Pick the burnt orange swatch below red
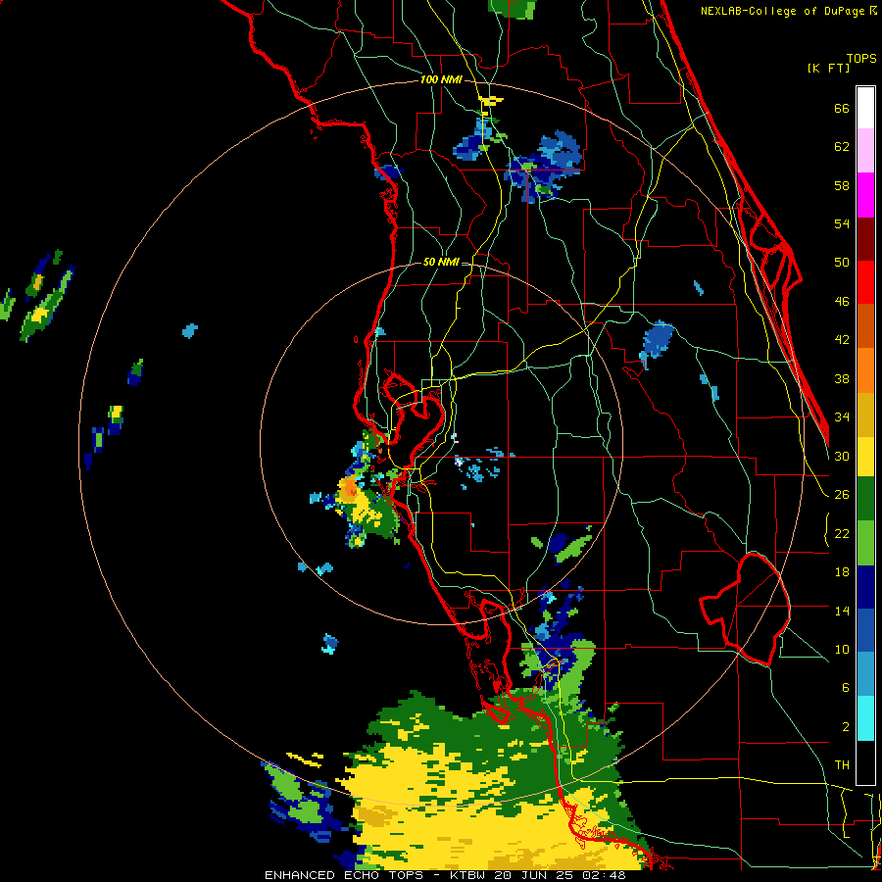 point(865,326)
